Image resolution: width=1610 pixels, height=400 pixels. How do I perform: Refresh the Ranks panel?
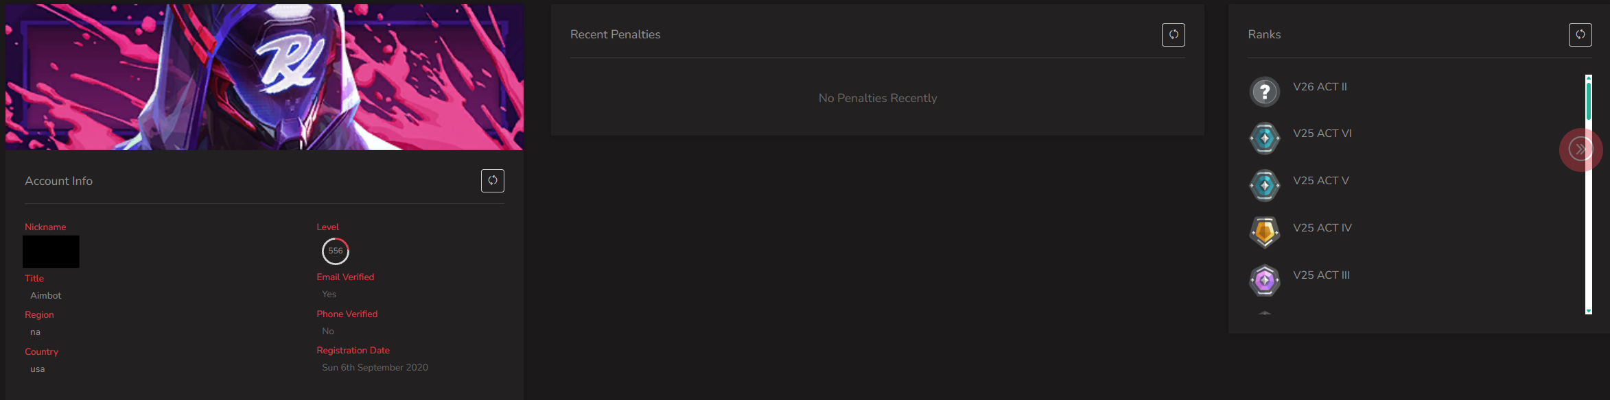[x=1580, y=35]
